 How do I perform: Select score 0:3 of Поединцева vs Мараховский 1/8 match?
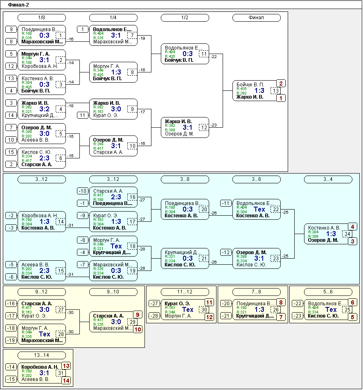(45, 35)
